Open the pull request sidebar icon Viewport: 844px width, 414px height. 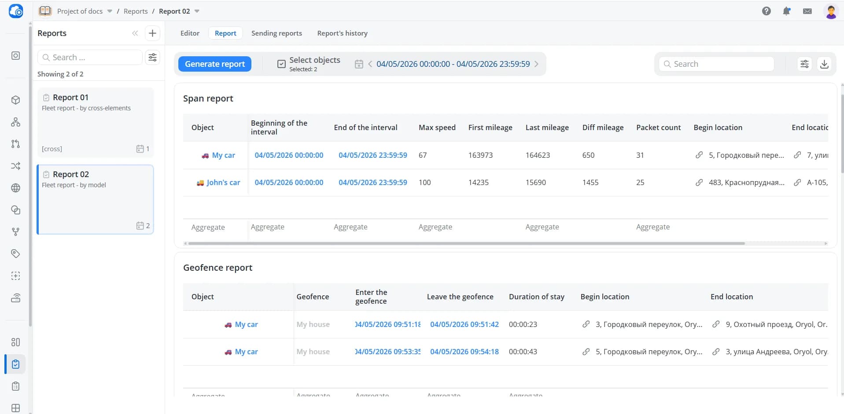click(x=15, y=144)
